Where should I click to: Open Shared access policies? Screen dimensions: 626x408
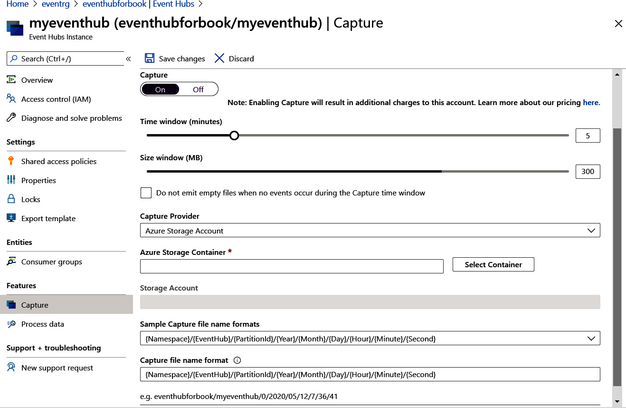coord(59,161)
